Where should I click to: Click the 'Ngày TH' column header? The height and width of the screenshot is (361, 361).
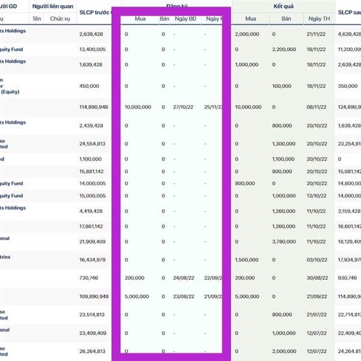click(319, 19)
